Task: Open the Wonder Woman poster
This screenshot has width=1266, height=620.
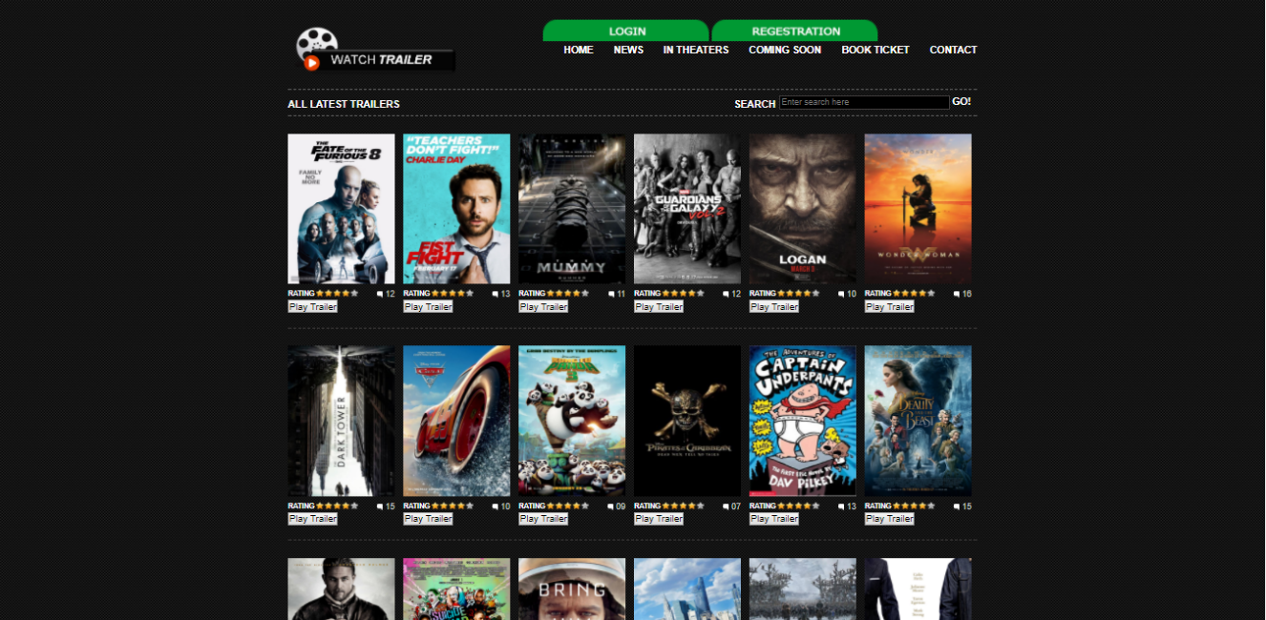Action: point(918,209)
